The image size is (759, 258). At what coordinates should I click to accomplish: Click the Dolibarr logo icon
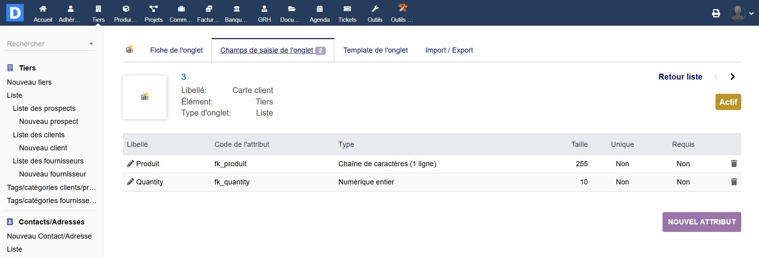[x=15, y=13]
